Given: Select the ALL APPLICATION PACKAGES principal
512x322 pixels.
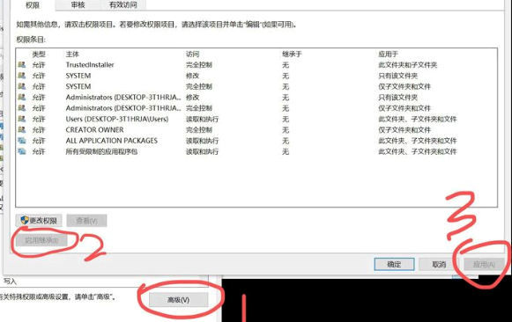Looking at the screenshot, I should pyautogui.click(x=112, y=141).
